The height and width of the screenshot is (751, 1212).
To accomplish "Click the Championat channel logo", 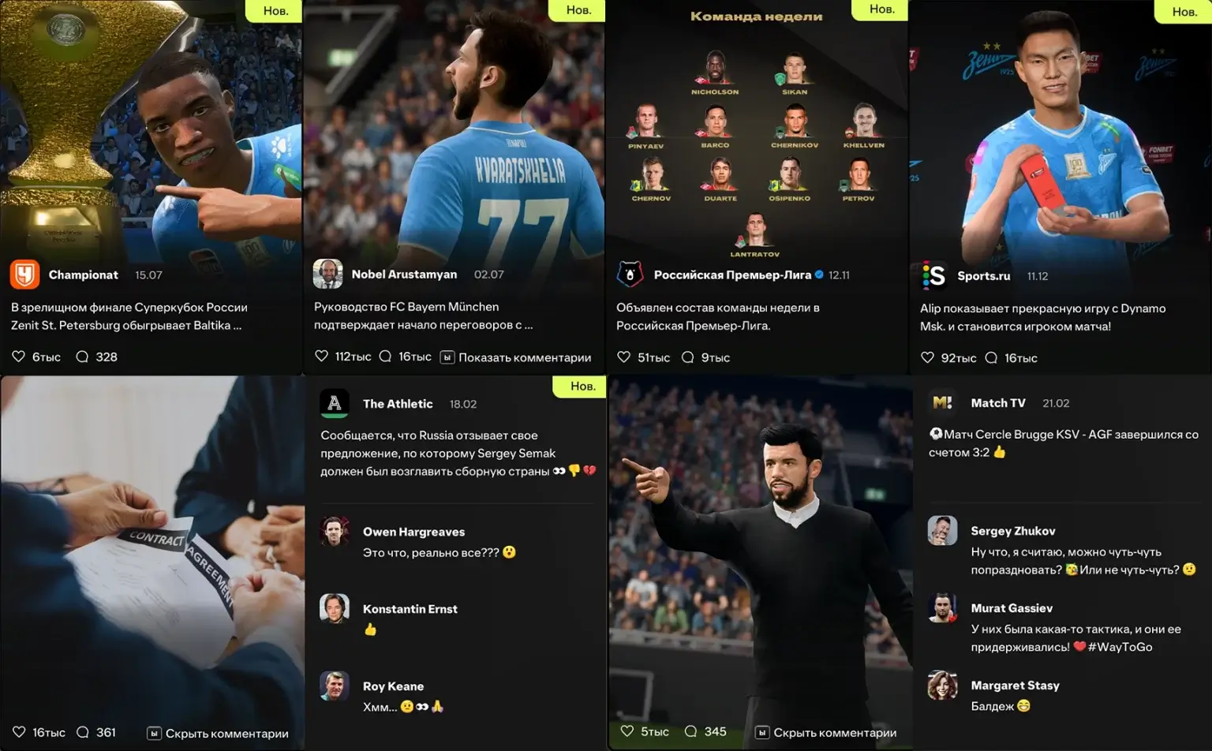I will [24, 275].
